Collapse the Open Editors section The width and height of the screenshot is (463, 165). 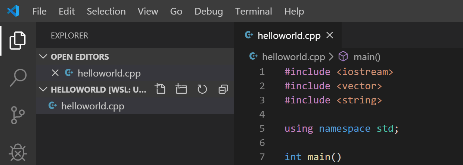44,57
